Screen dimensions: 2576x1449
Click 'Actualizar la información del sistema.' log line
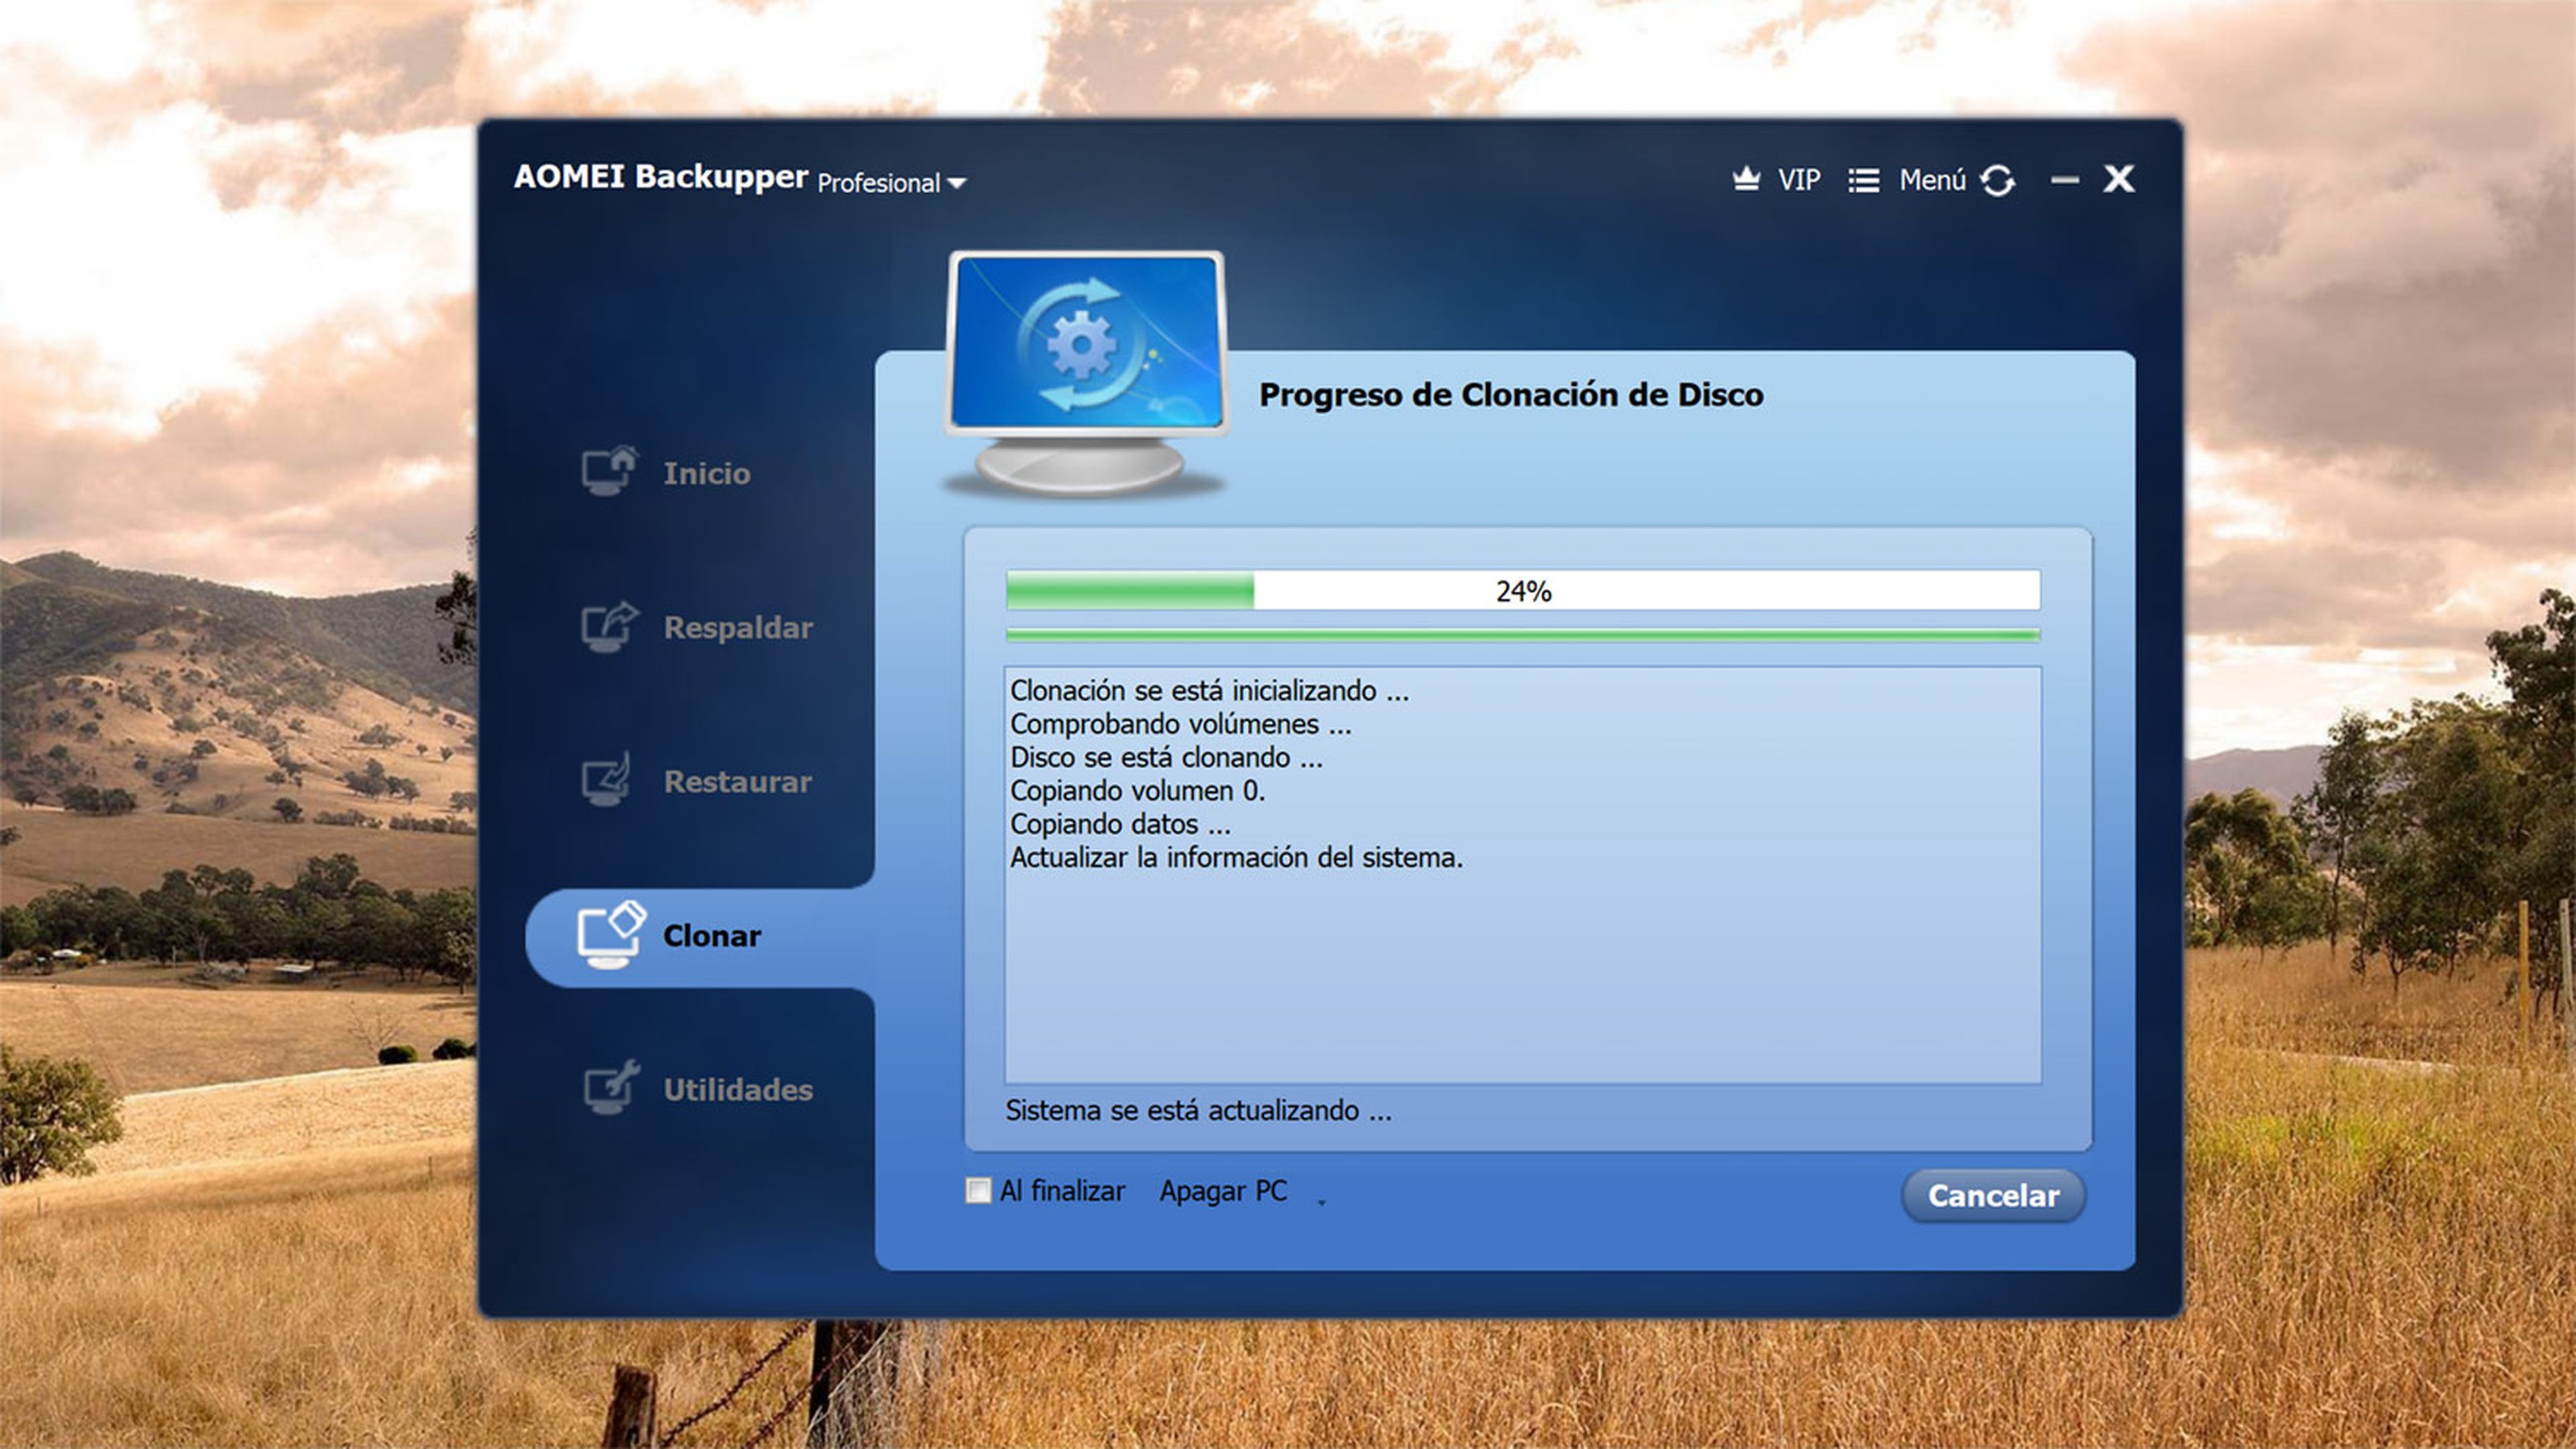[x=1236, y=858]
